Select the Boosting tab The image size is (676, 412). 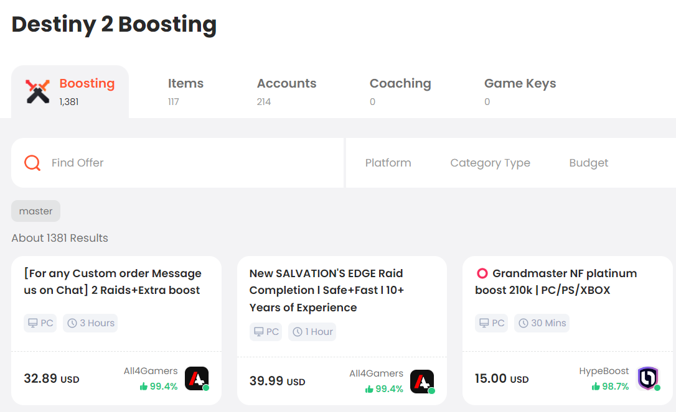[70, 92]
